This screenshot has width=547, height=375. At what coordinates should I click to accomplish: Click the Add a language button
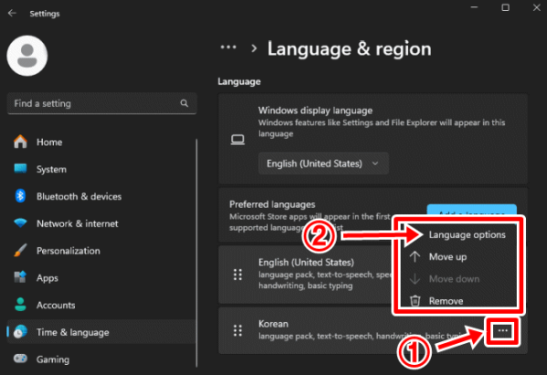coord(471,210)
